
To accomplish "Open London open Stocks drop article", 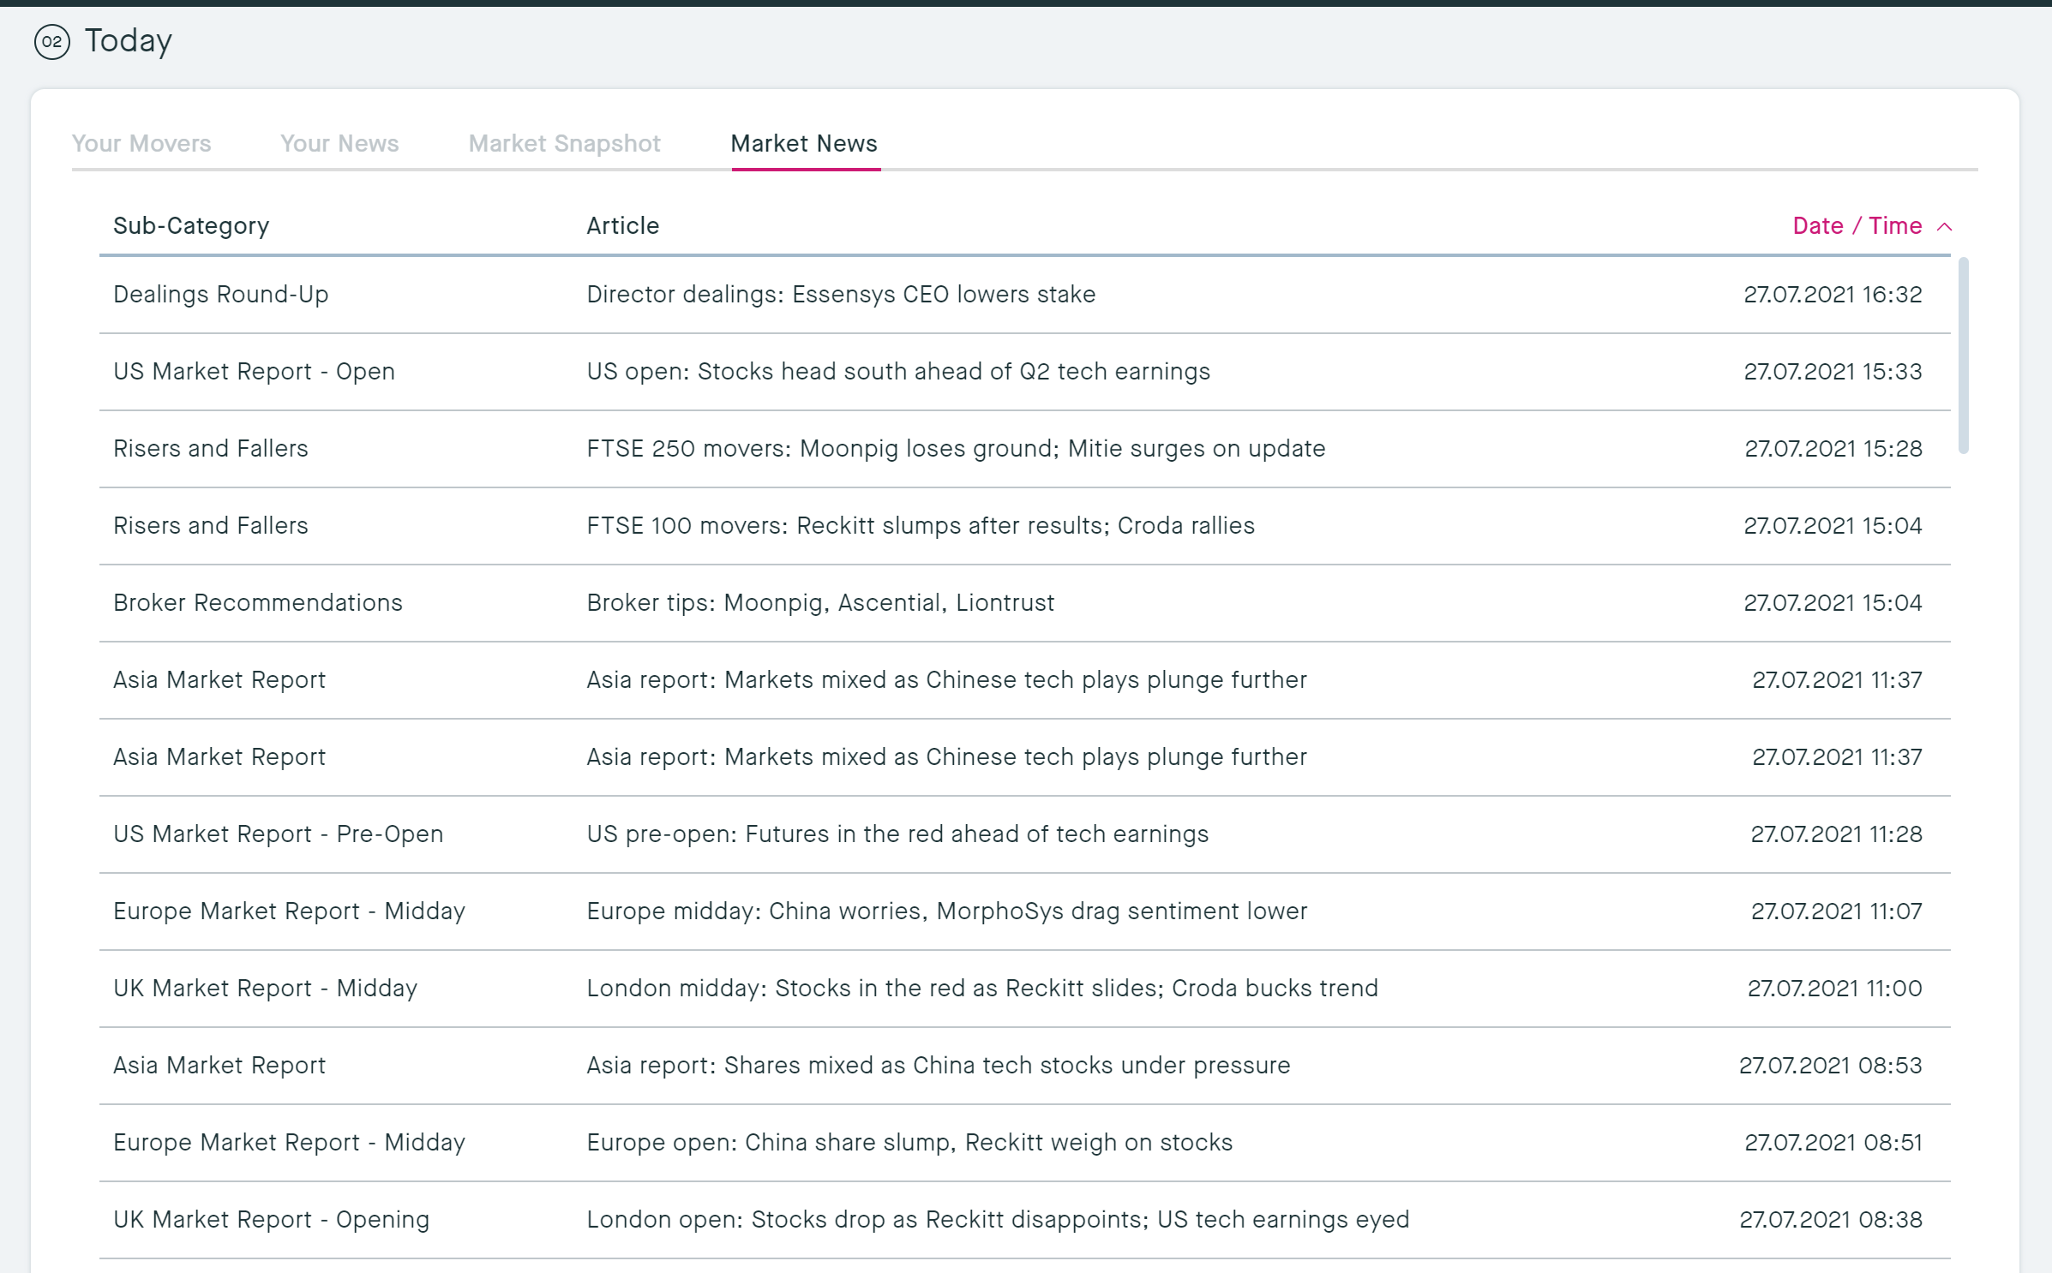I will click(997, 1219).
